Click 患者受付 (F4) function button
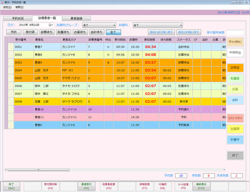The height and width of the screenshot is (192, 250). [x=87, y=186]
